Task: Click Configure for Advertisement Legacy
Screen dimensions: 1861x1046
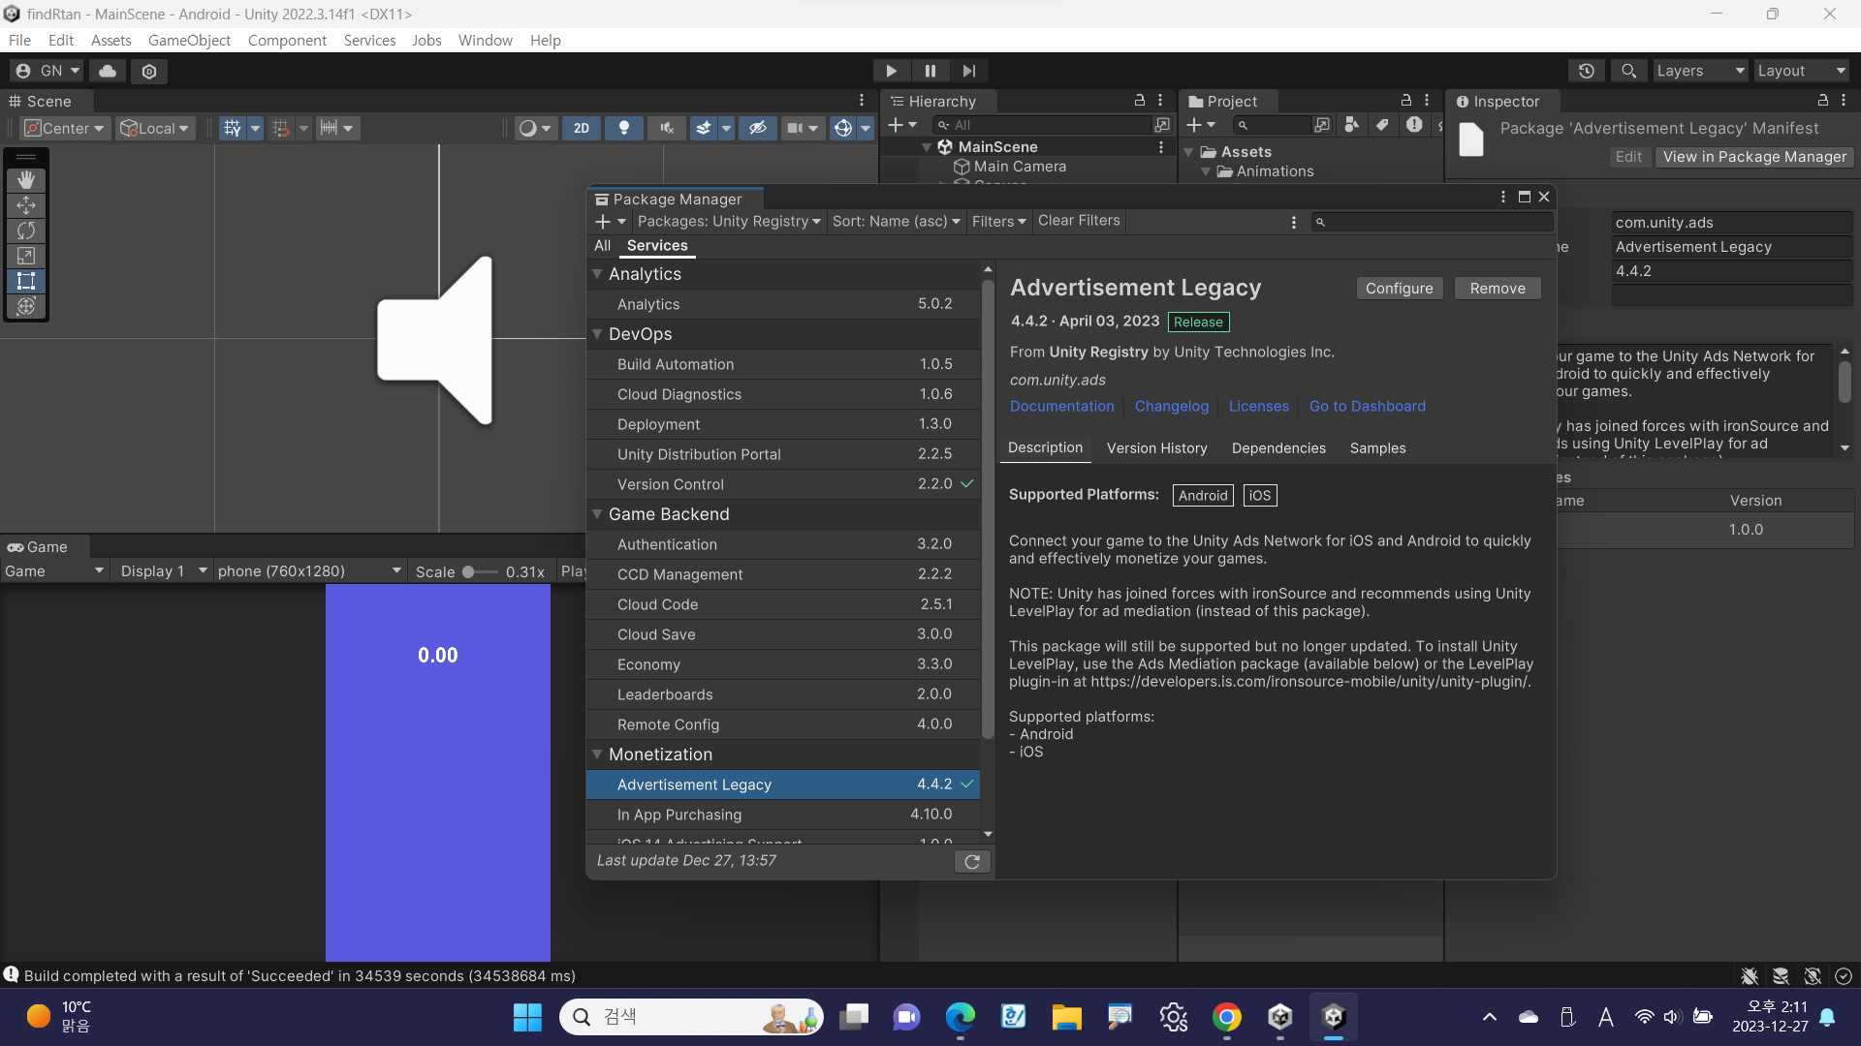Action: (x=1400, y=289)
